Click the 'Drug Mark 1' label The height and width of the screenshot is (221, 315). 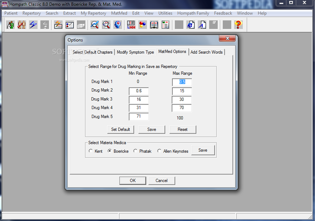click(x=102, y=82)
